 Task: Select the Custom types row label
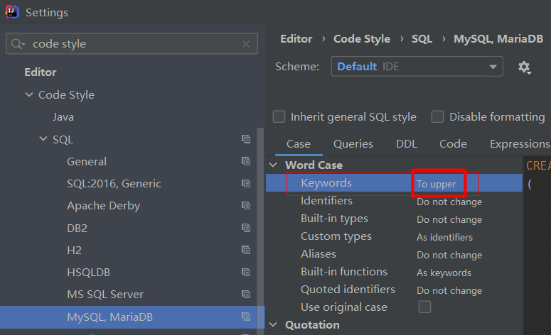coord(336,236)
